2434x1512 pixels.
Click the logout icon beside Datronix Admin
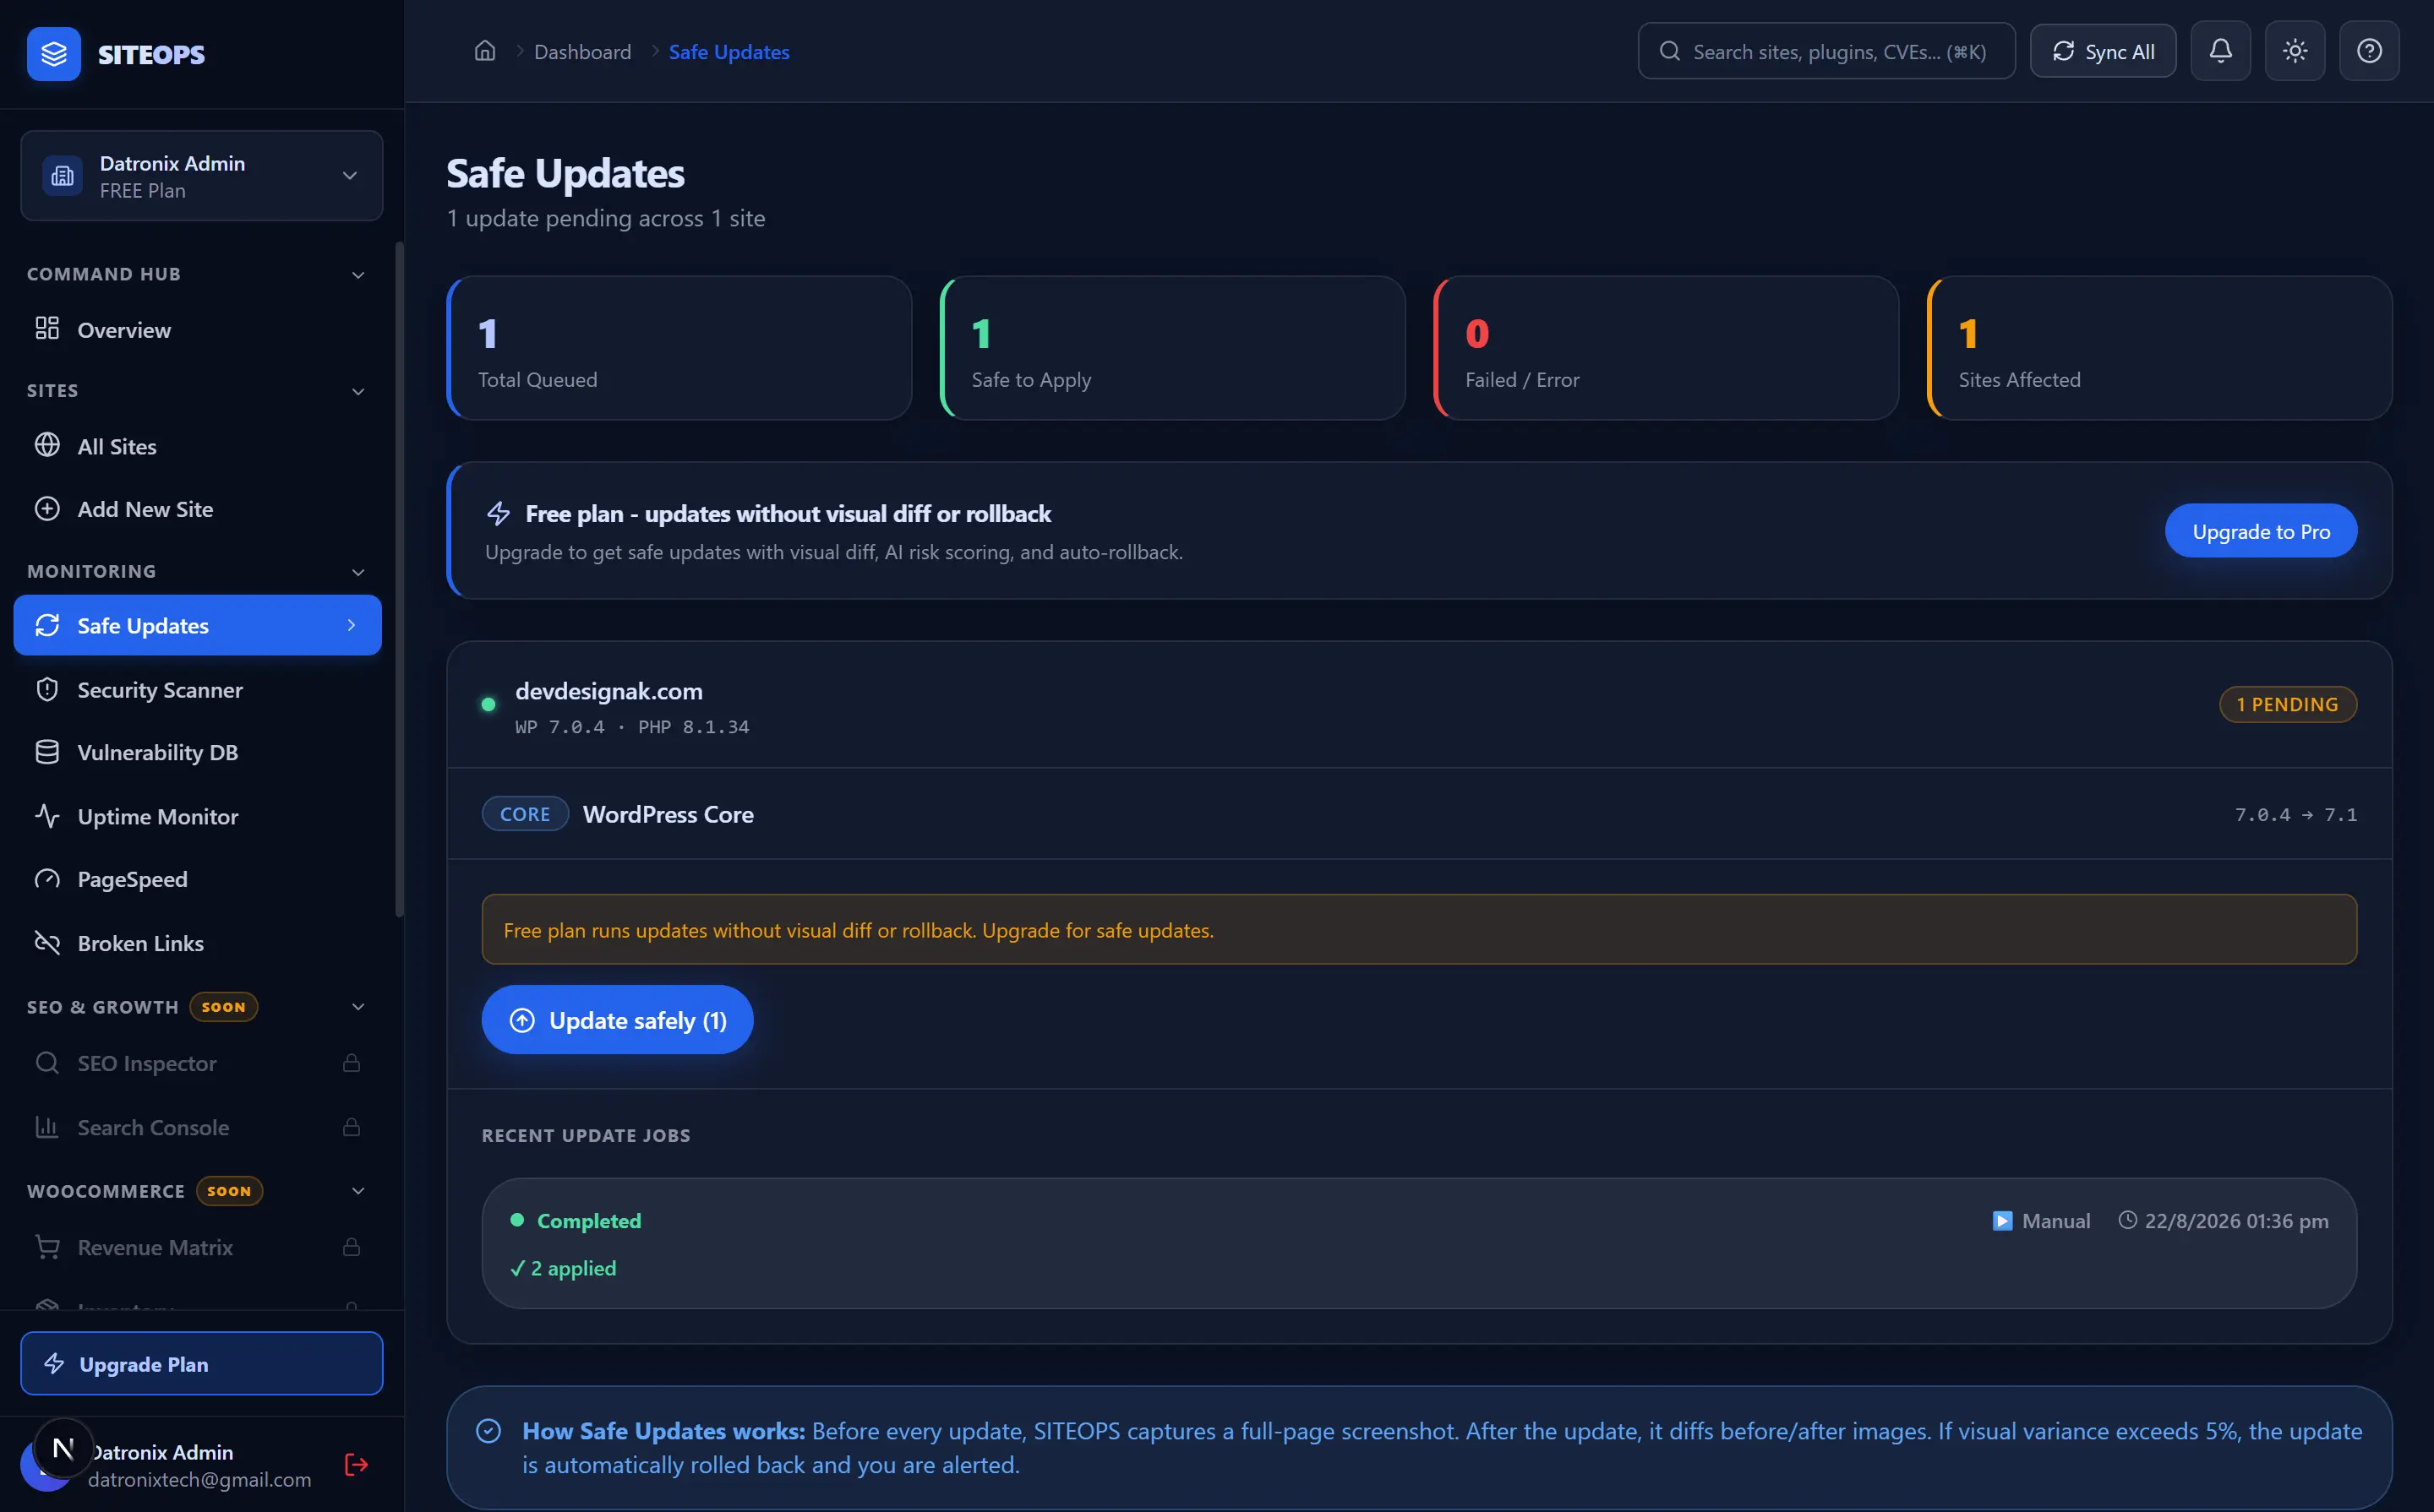[x=356, y=1465]
